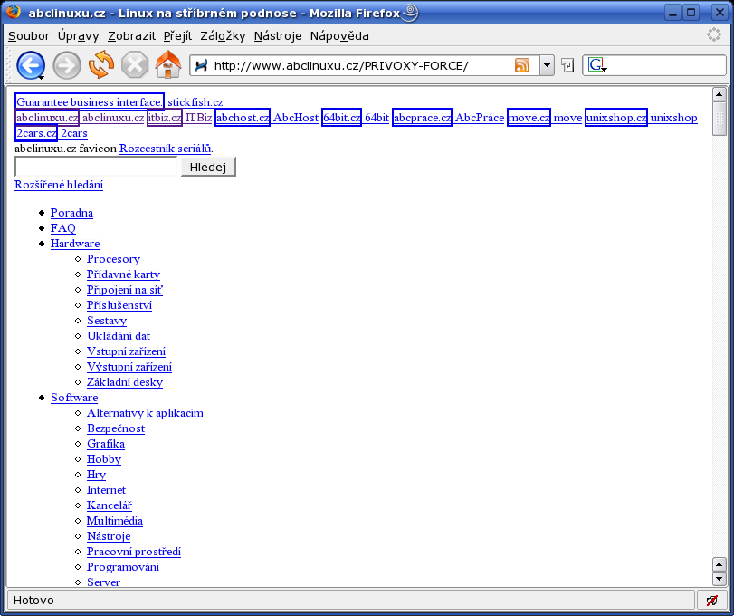The height and width of the screenshot is (616, 734).
Task: Open the Internet link
Action: 106,490
